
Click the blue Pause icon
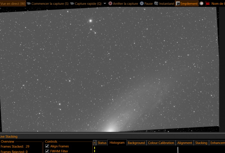(x=142, y=3)
